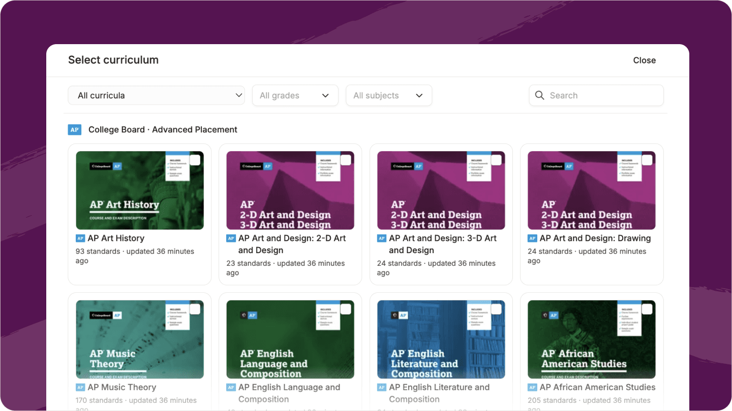Click the AP Art and Design: 3-D Art and Design title

point(443,244)
